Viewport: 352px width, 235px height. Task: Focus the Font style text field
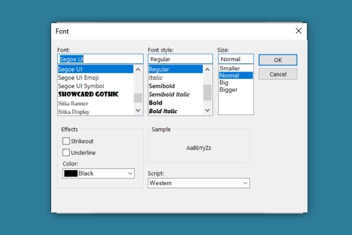[x=180, y=59]
